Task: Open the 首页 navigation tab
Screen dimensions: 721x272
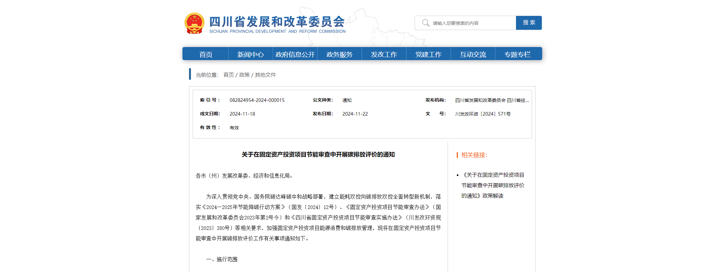Action: [206, 54]
